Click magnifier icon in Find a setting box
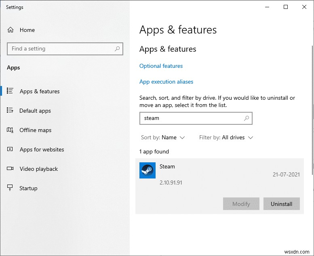The image size is (314, 256). pos(117,49)
